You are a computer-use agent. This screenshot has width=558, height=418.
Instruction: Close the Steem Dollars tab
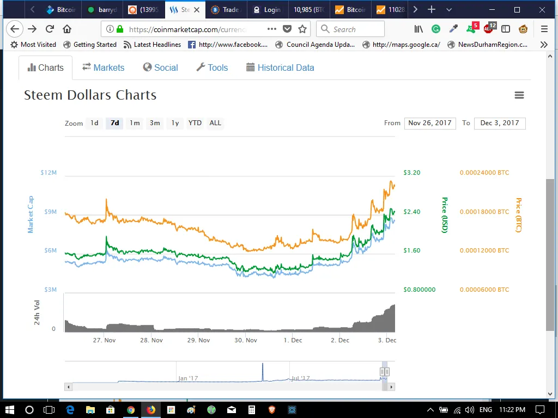(x=197, y=10)
